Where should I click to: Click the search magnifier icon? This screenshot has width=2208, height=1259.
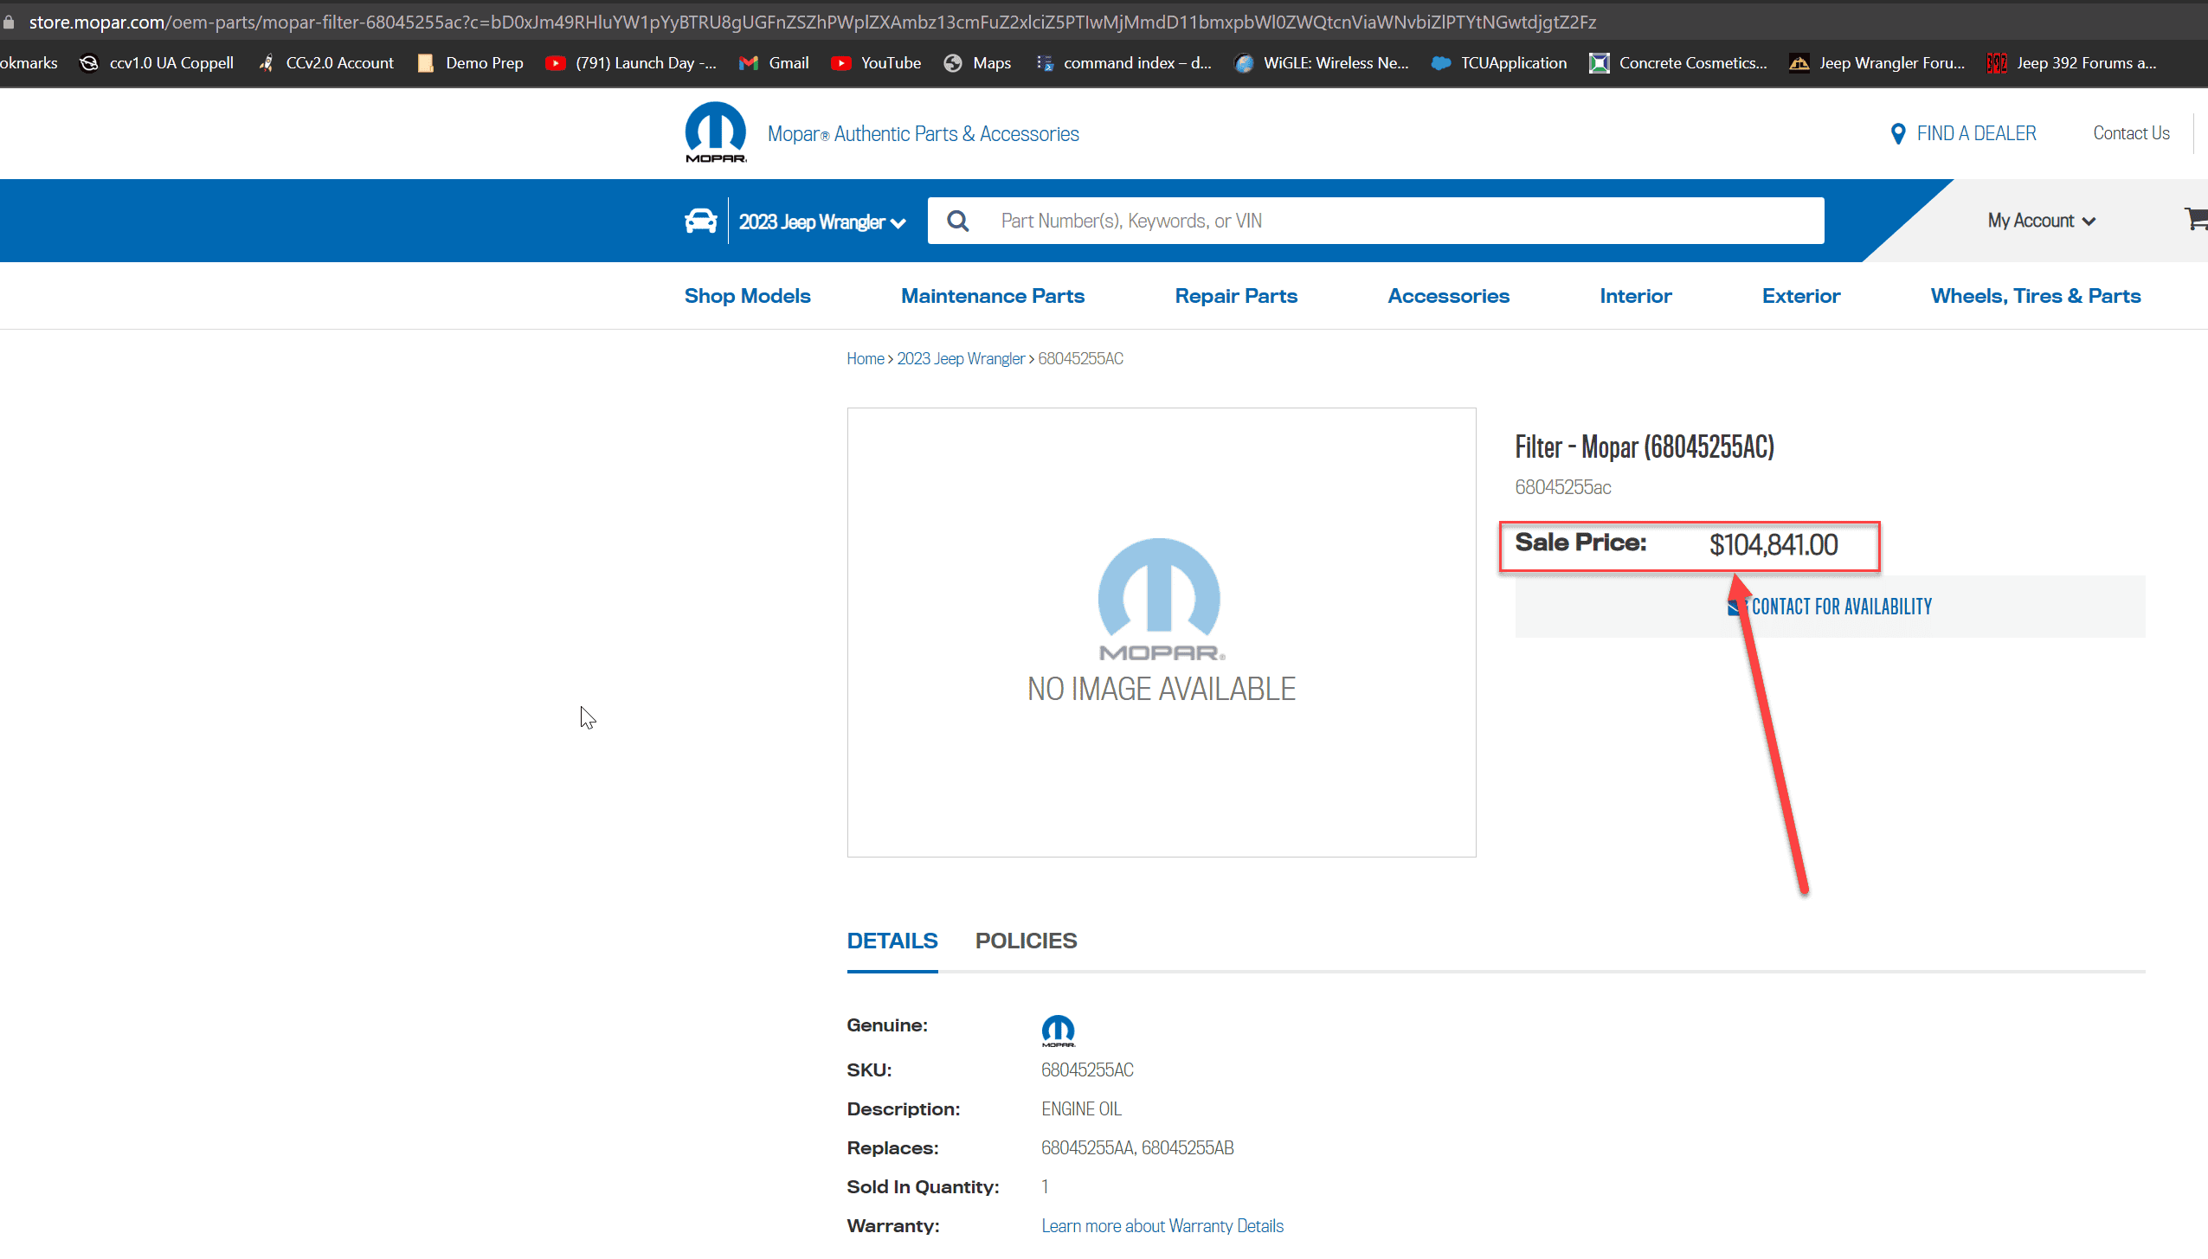click(957, 221)
